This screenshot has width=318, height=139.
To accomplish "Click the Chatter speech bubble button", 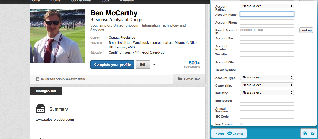I will point(235,134).
